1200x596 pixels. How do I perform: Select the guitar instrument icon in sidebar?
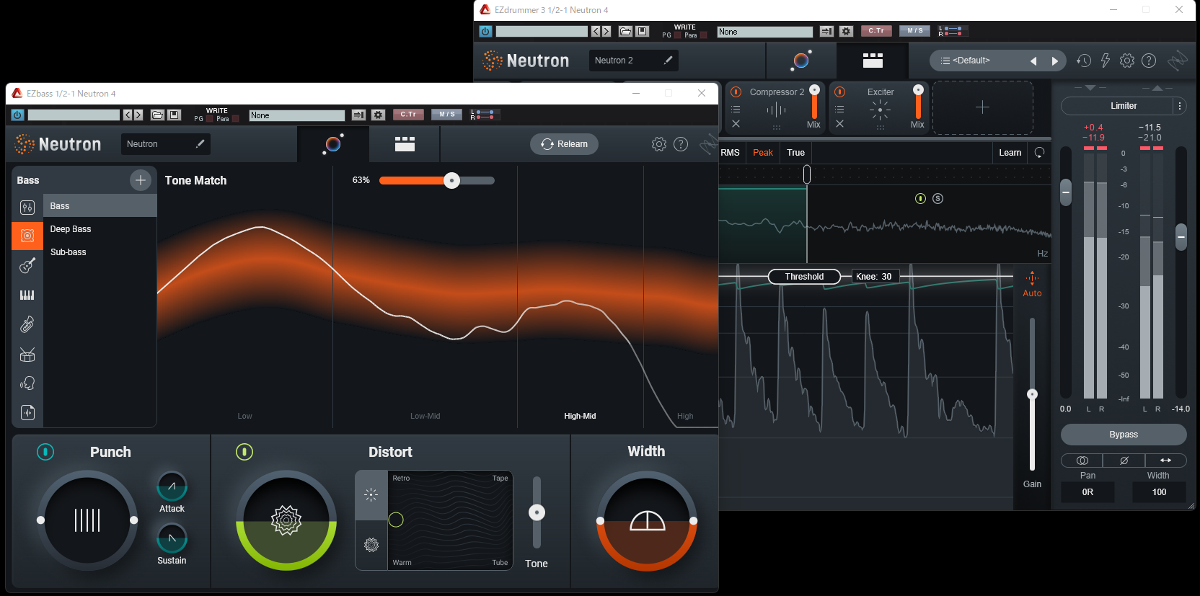[x=27, y=265]
